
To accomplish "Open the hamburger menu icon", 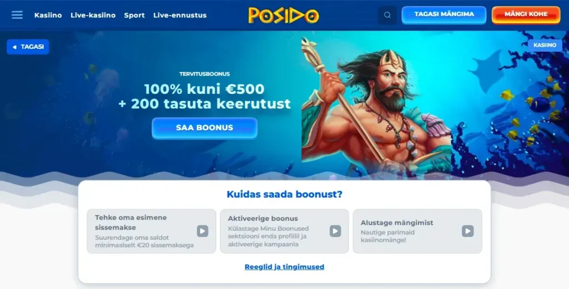I will point(17,15).
